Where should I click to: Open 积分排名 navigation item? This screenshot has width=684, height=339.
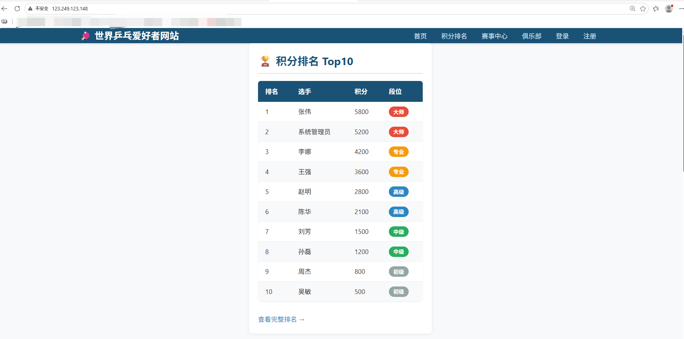[x=454, y=36]
